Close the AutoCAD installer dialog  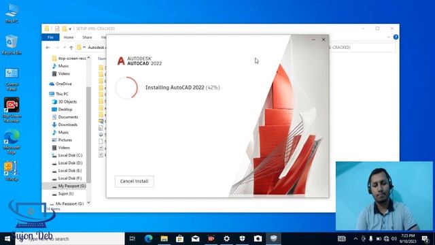coord(324,39)
